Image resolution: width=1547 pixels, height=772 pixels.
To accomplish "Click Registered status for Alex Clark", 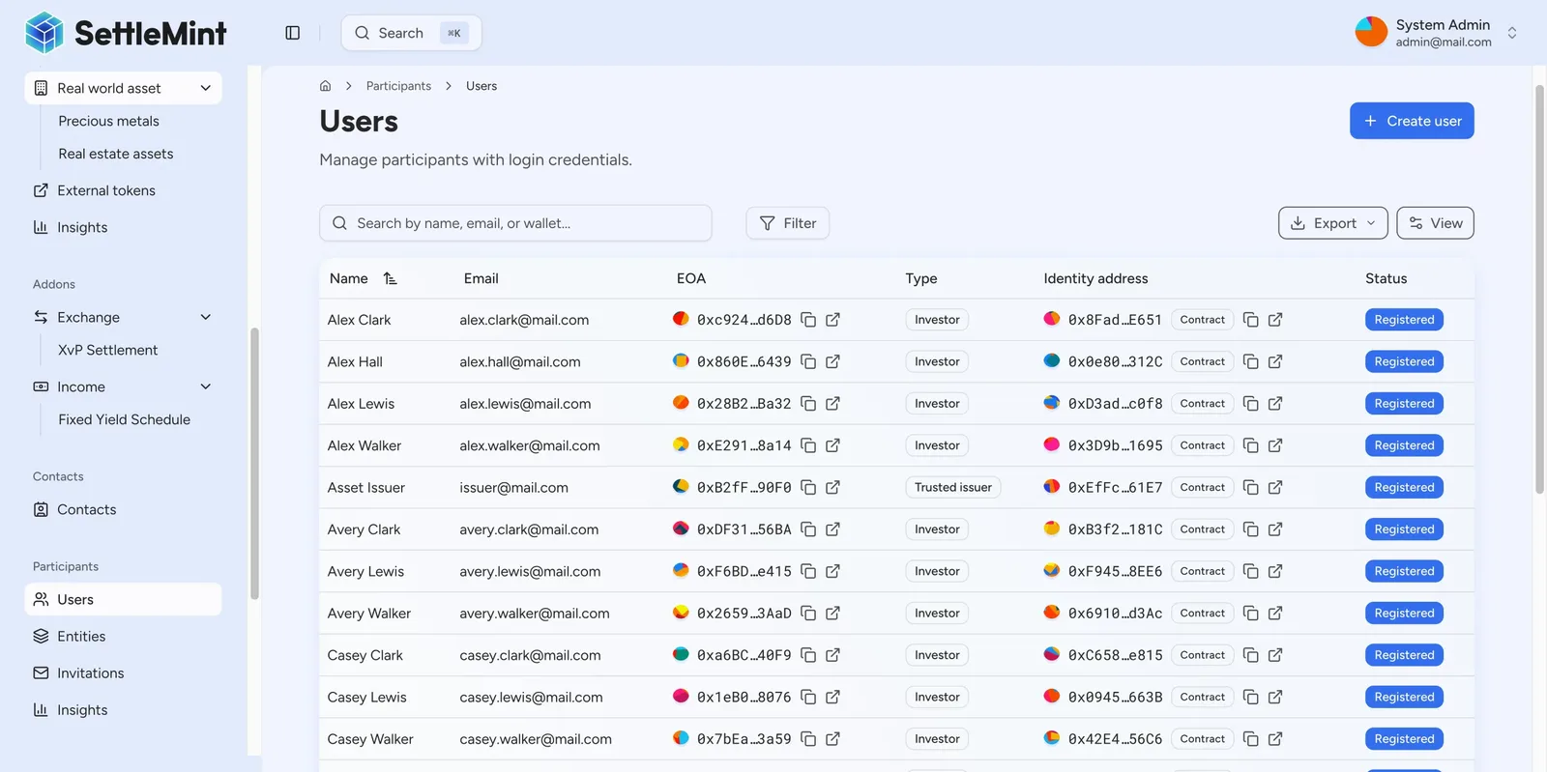I will coord(1404,320).
